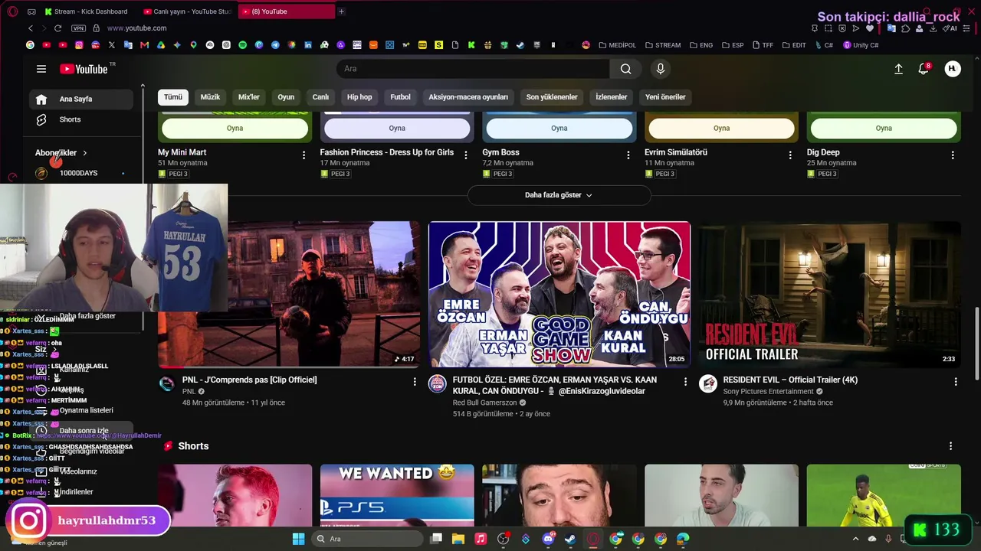Click the address bar showing www.youtube.com
Screen dimensions: 981x551
[x=136, y=28]
